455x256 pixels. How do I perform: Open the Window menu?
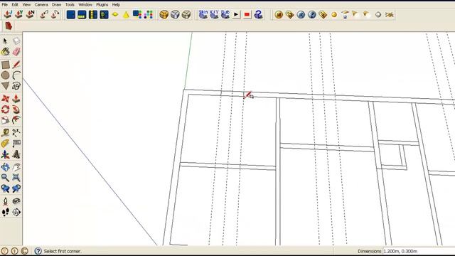85,5
